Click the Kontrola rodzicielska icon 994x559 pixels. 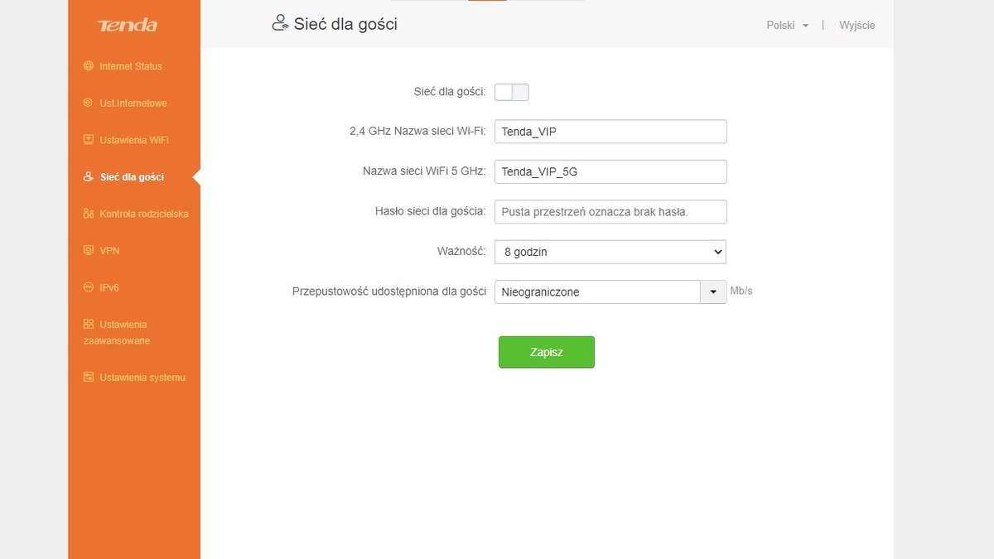click(x=89, y=214)
